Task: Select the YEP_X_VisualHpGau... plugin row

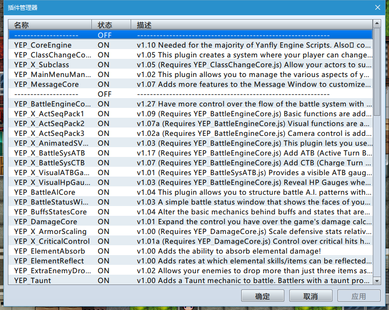Action: pyautogui.click(x=191, y=182)
